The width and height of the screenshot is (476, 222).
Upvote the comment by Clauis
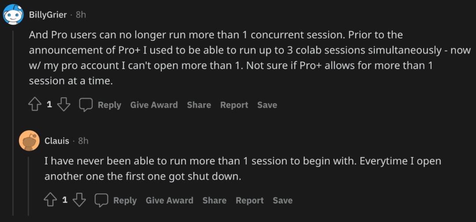(x=50, y=200)
